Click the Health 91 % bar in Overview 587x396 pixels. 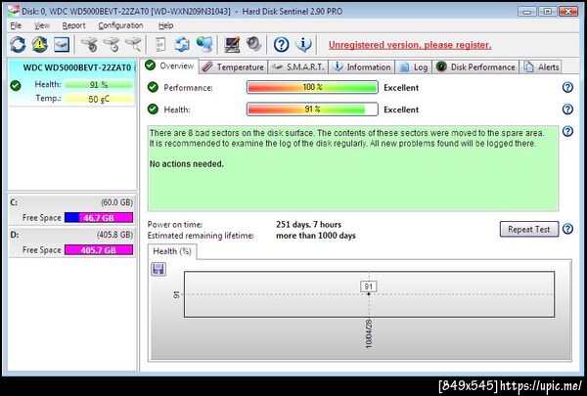point(312,110)
